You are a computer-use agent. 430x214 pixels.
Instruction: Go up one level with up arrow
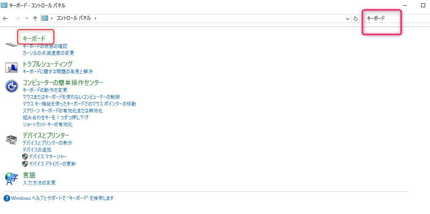tap(35, 19)
